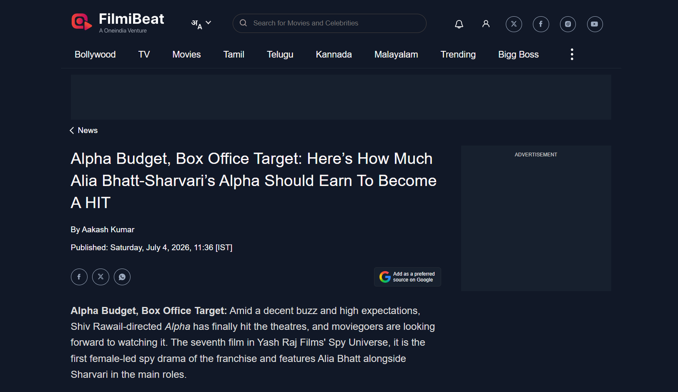Image resolution: width=678 pixels, height=392 pixels.
Task: Expand the three-dot more menu
Action: point(572,54)
